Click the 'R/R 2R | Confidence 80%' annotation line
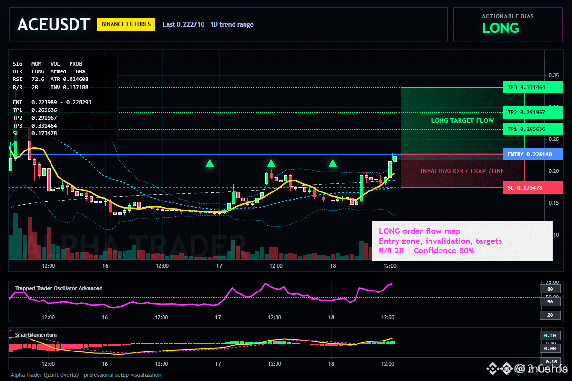Screen dimensions: 572x381 tap(426, 251)
